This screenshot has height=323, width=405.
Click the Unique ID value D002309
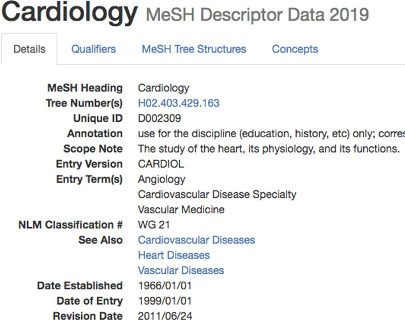160,118
